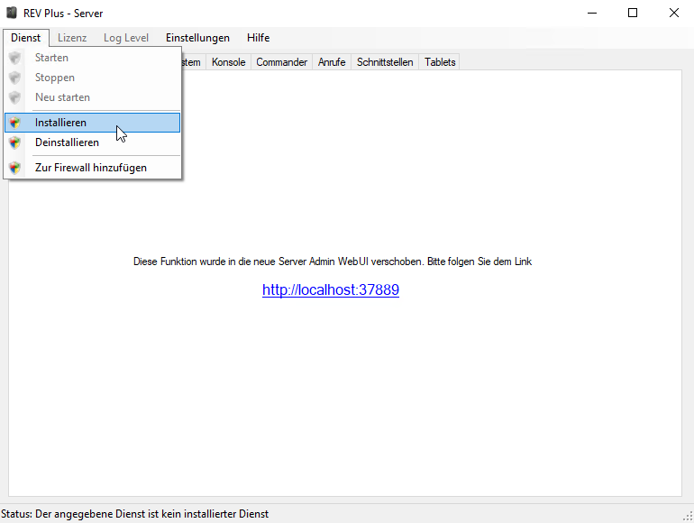The height and width of the screenshot is (523, 694).
Task: Click the shield icon beside Deinstallieren
Action: (x=14, y=142)
